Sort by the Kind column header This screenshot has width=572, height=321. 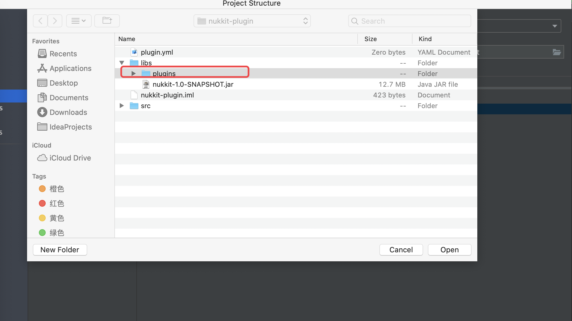[425, 39]
